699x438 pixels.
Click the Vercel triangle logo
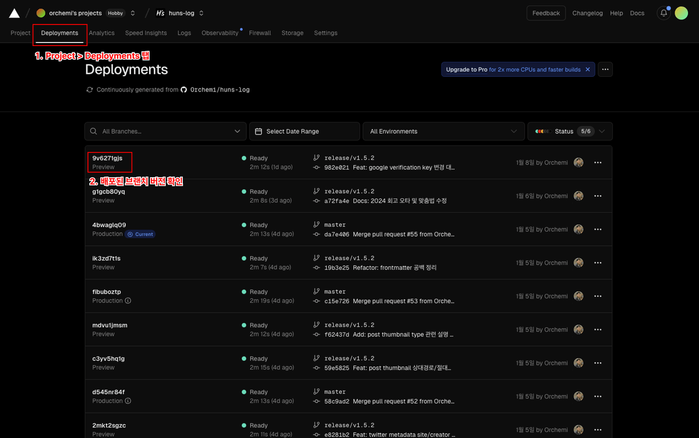[15, 12]
